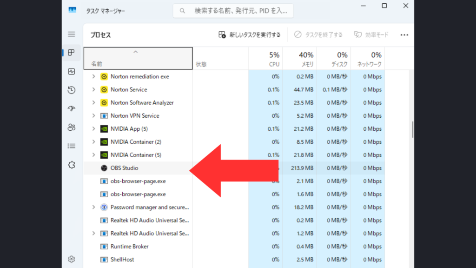476x268 pixels.
Task: Click the OBS Studio process icon
Action: pyautogui.click(x=104, y=168)
